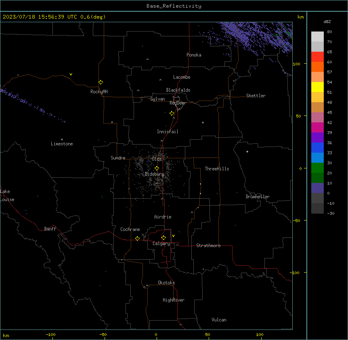Click the yellow diamond marker below RedDeer

(x=172, y=113)
